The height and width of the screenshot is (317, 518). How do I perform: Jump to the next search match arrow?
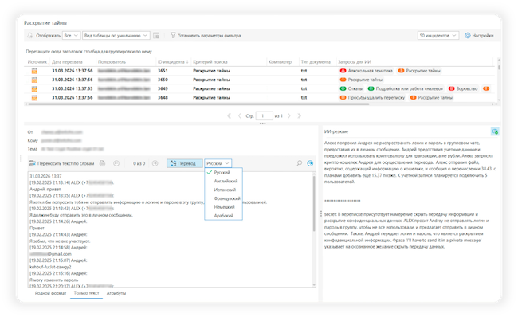click(155, 163)
